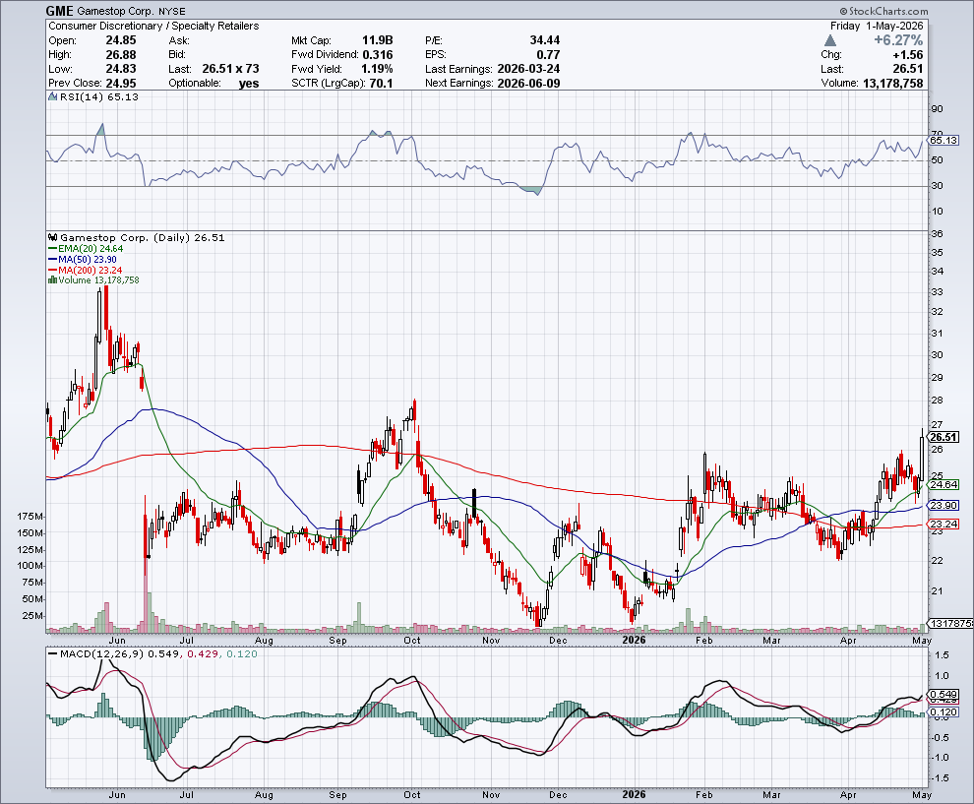Click the date Friday 1-May-2026
974x804 pixels.
point(877,27)
